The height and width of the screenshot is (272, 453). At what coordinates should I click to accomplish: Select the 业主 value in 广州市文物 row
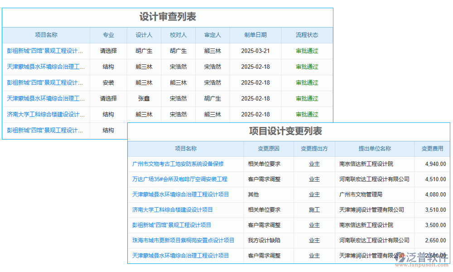[314, 164]
